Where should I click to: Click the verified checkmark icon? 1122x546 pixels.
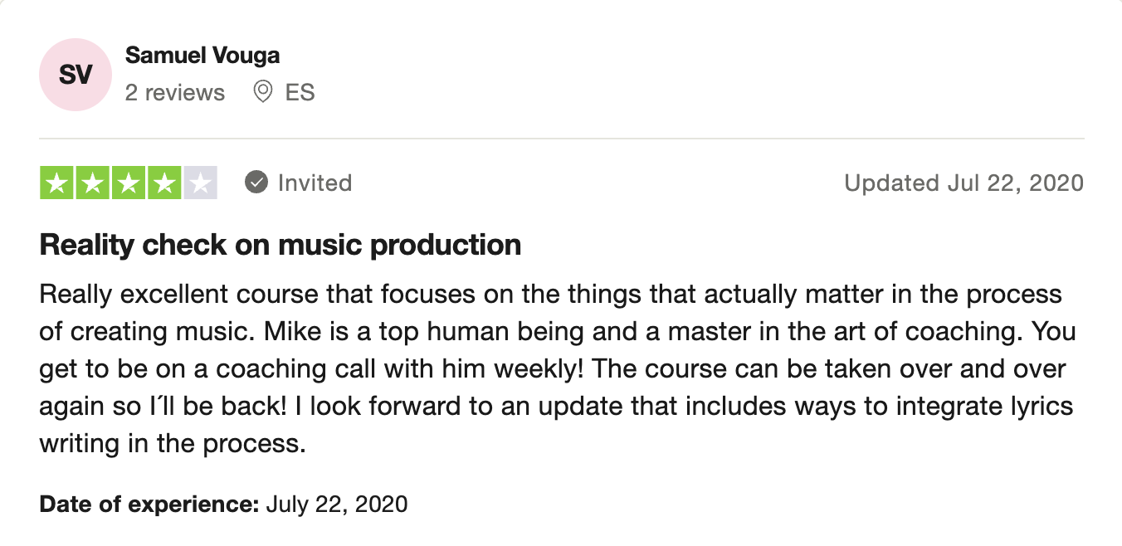256,183
